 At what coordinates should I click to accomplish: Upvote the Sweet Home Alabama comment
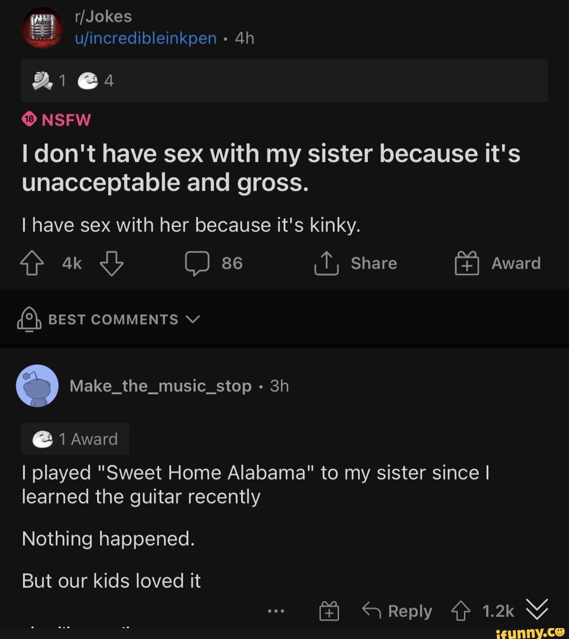click(460, 611)
